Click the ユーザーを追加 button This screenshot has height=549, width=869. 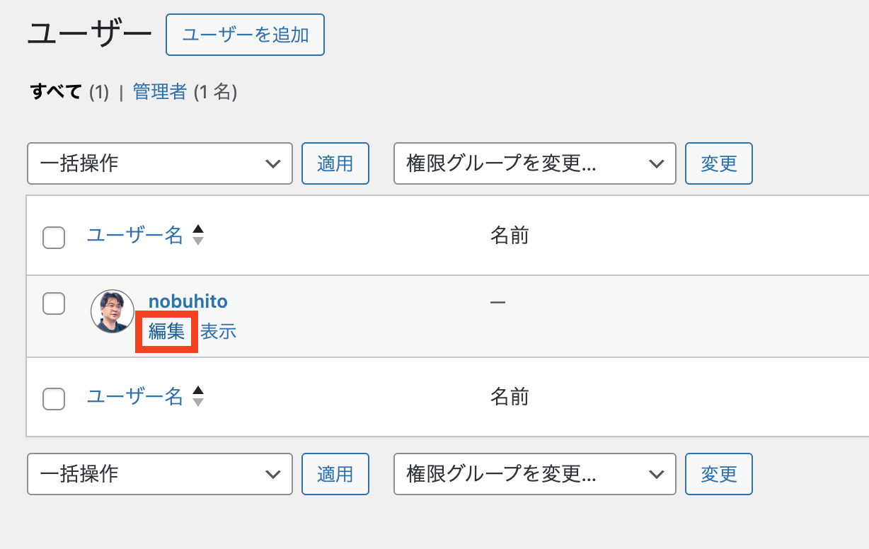(245, 35)
